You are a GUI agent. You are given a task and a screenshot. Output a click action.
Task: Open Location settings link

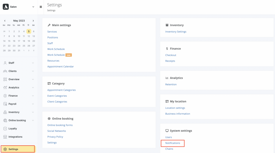click(x=175, y=108)
